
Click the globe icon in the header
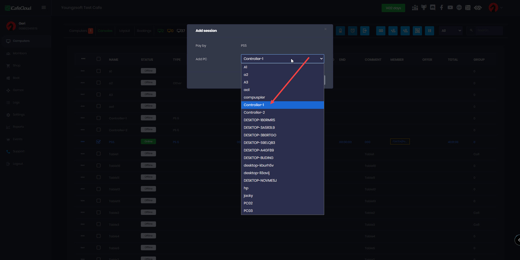point(459,8)
